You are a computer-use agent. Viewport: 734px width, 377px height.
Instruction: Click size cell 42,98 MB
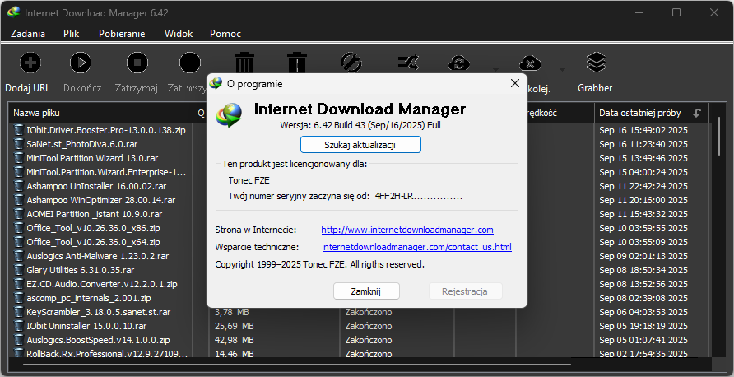(x=234, y=340)
